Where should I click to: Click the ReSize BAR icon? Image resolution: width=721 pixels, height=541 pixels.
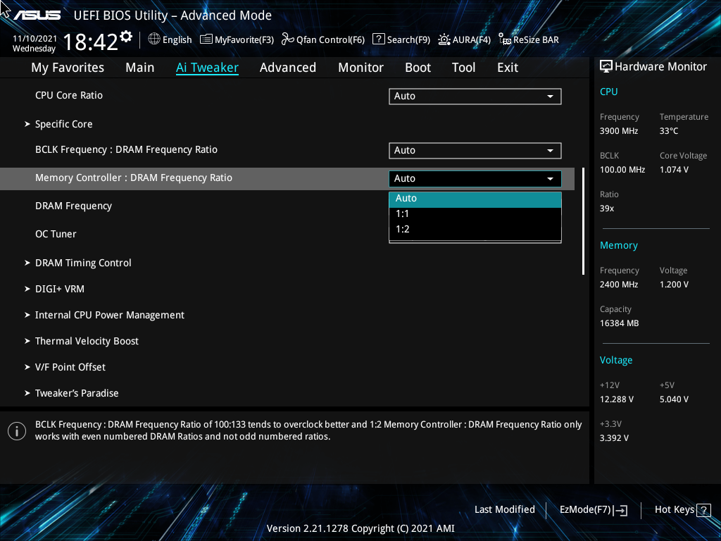click(505, 39)
